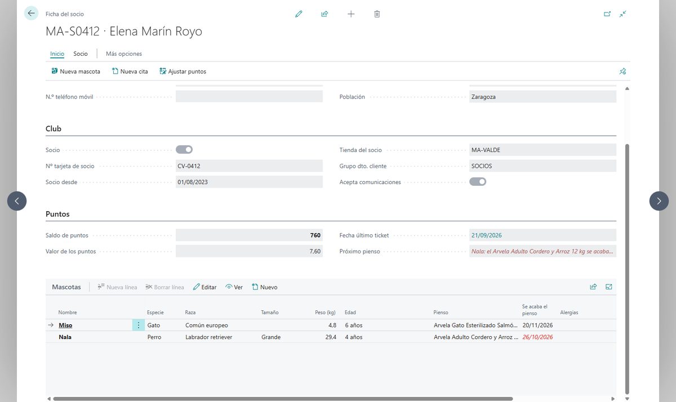Click the Próximo pienso field
Image resolution: width=676 pixels, height=402 pixels.
(x=542, y=252)
